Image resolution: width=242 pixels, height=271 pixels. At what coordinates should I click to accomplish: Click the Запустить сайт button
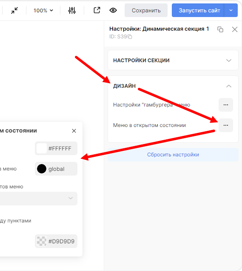click(x=198, y=10)
